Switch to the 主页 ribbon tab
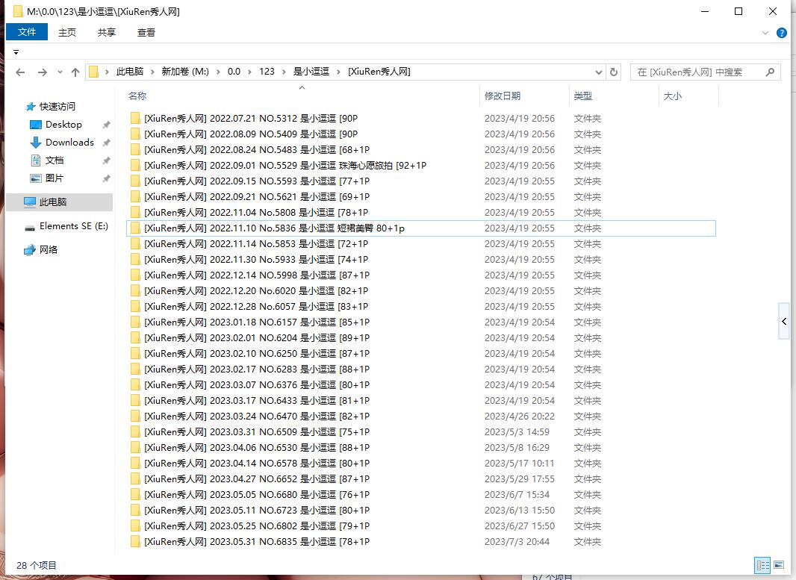The image size is (796, 580). (x=67, y=33)
